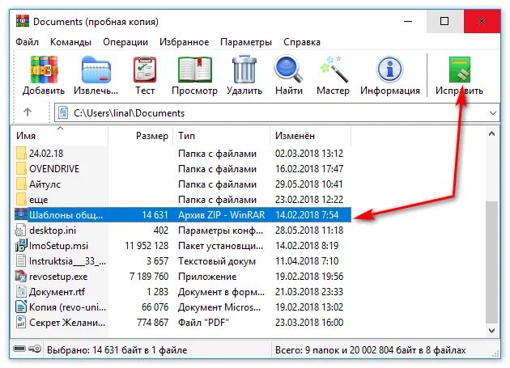Open the Избранное menu

pyautogui.click(x=184, y=42)
